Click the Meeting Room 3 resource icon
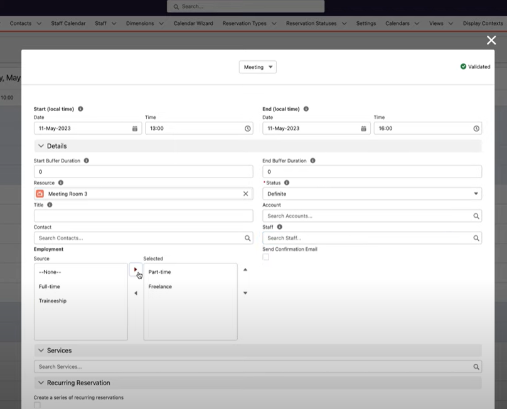Screen dimensions: 507x409 coord(40,194)
